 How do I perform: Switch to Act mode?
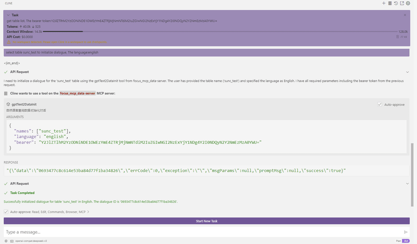coord(407,241)
